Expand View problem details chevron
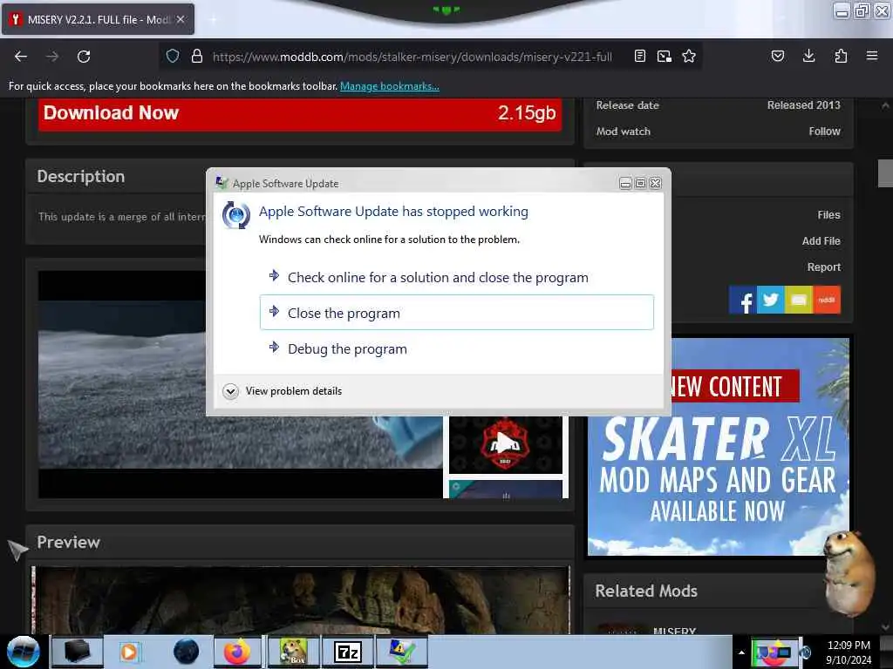The width and height of the screenshot is (893, 669). (x=230, y=391)
